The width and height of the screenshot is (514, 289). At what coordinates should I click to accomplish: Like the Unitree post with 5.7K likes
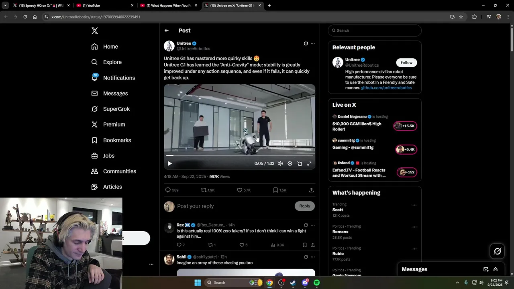click(244, 190)
